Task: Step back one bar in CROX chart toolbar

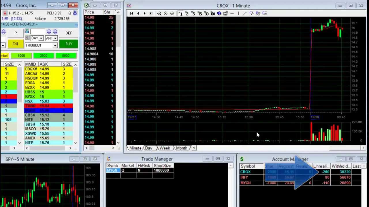Action: point(138,14)
